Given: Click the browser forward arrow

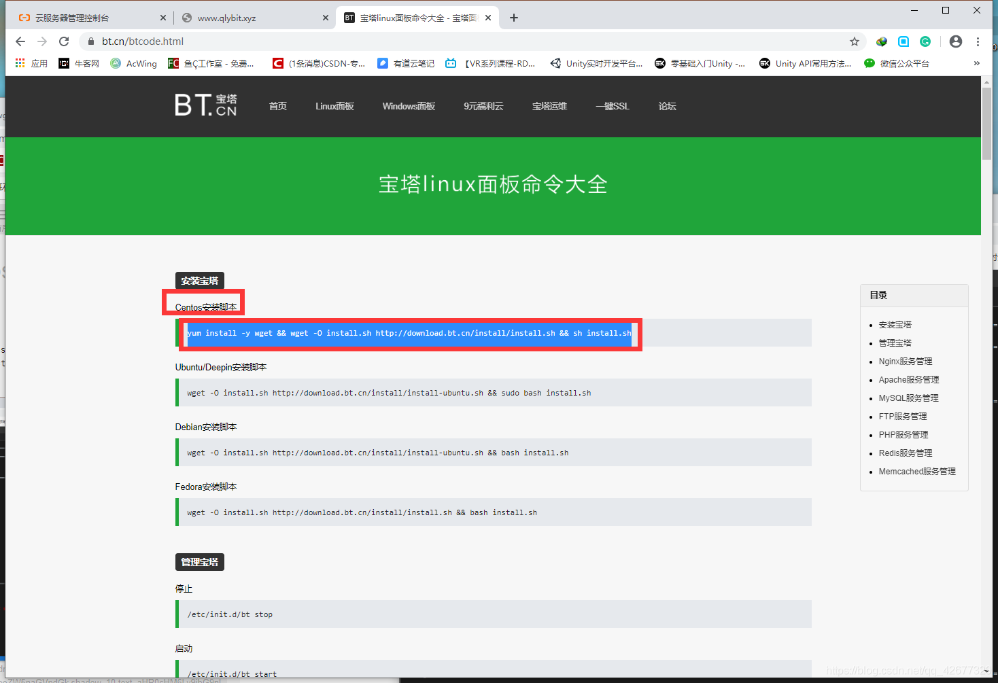Looking at the screenshot, I should (42, 41).
